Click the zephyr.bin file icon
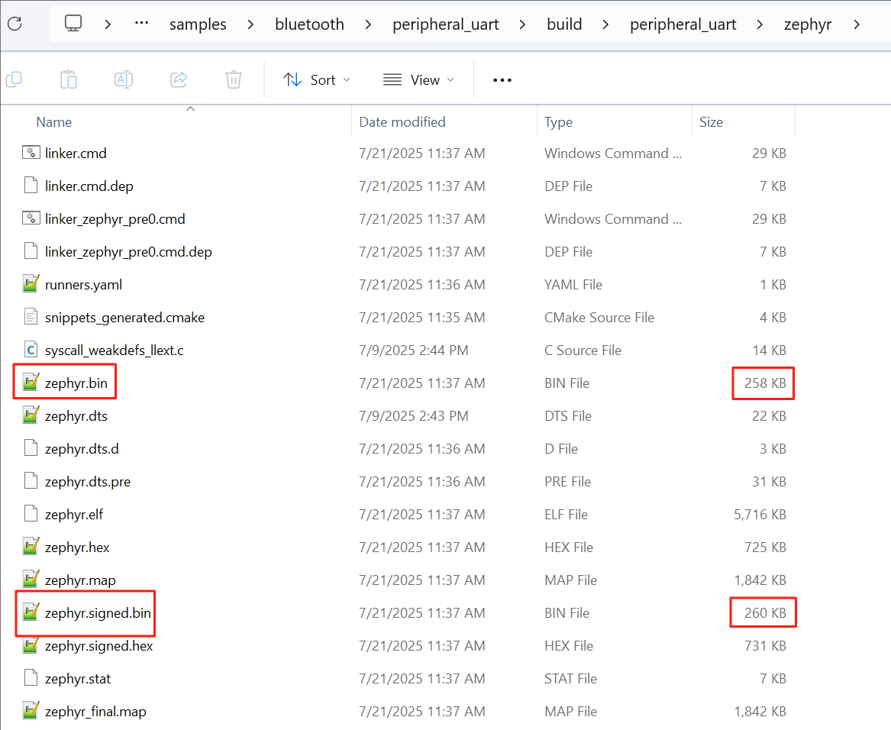The image size is (891, 730). tap(31, 382)
